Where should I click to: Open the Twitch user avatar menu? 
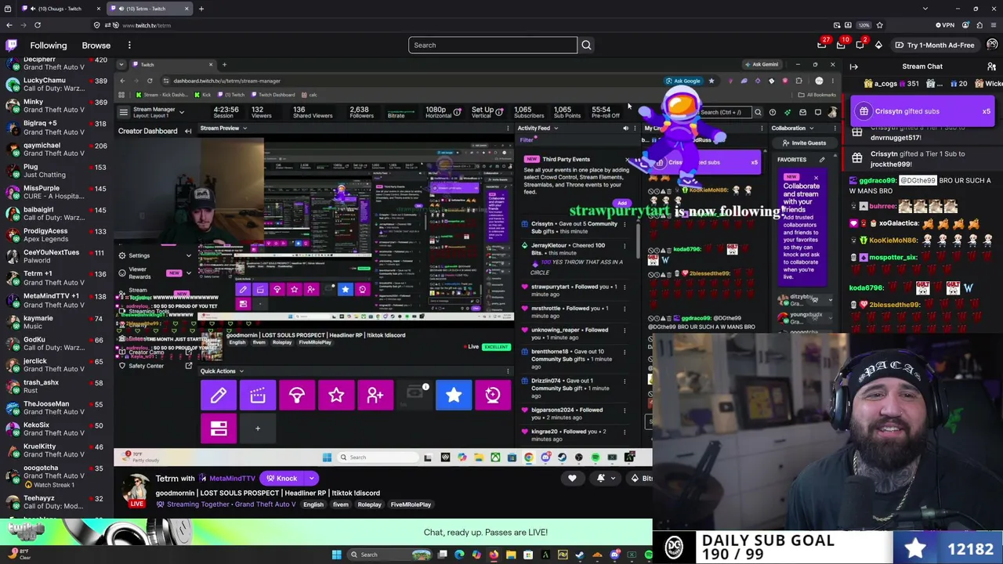992,45
